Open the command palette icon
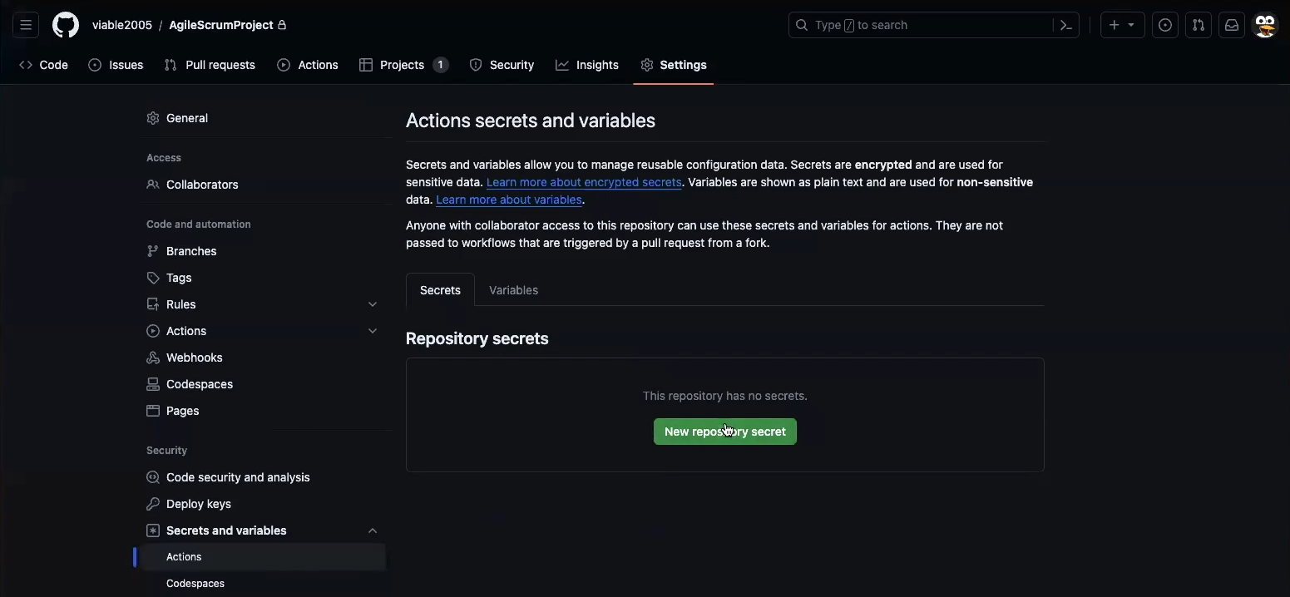 coord(1066,25)
